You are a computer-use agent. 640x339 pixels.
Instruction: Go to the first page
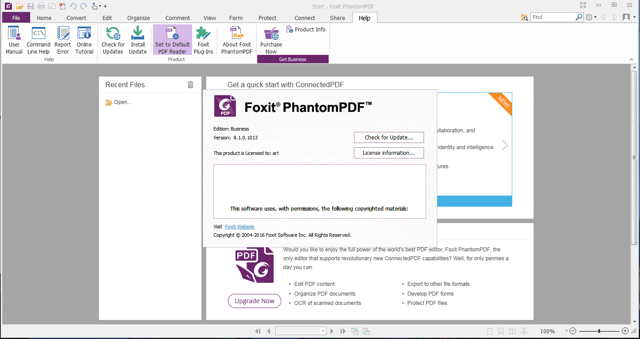click(258, 331)
